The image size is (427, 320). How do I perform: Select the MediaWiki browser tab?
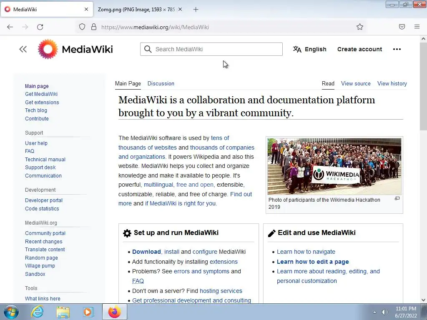[x=47, y=10]
